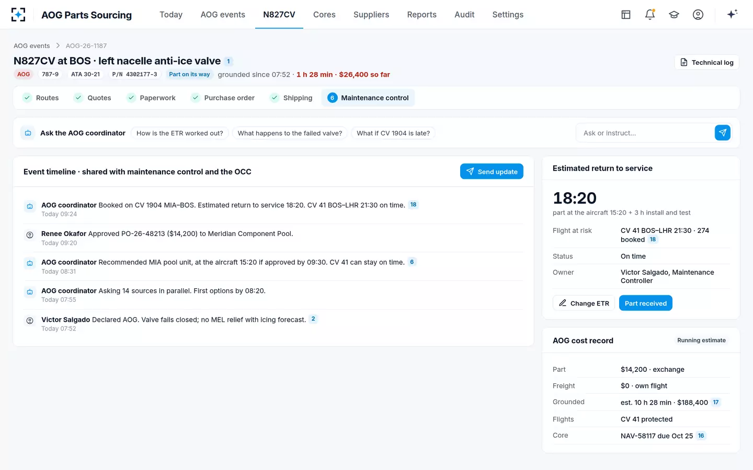Open the notifications bell
Image resolution: width=753 pixels, height=470 pixels.
[650, 15]
